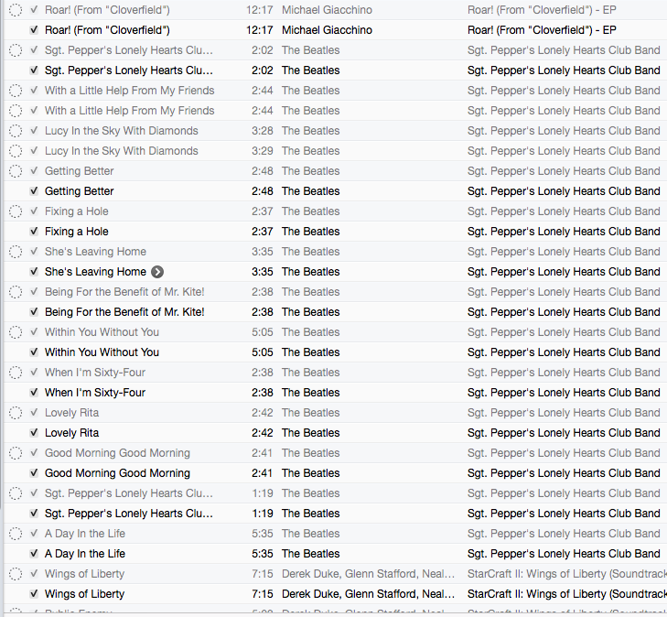Click The Beatles artist in bold Lovely Rita row
The image size is (667, 617).
click(310, 433)
